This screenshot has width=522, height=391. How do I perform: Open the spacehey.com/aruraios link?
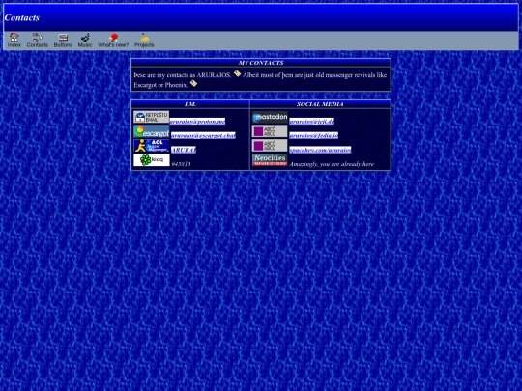click(320, 150)
